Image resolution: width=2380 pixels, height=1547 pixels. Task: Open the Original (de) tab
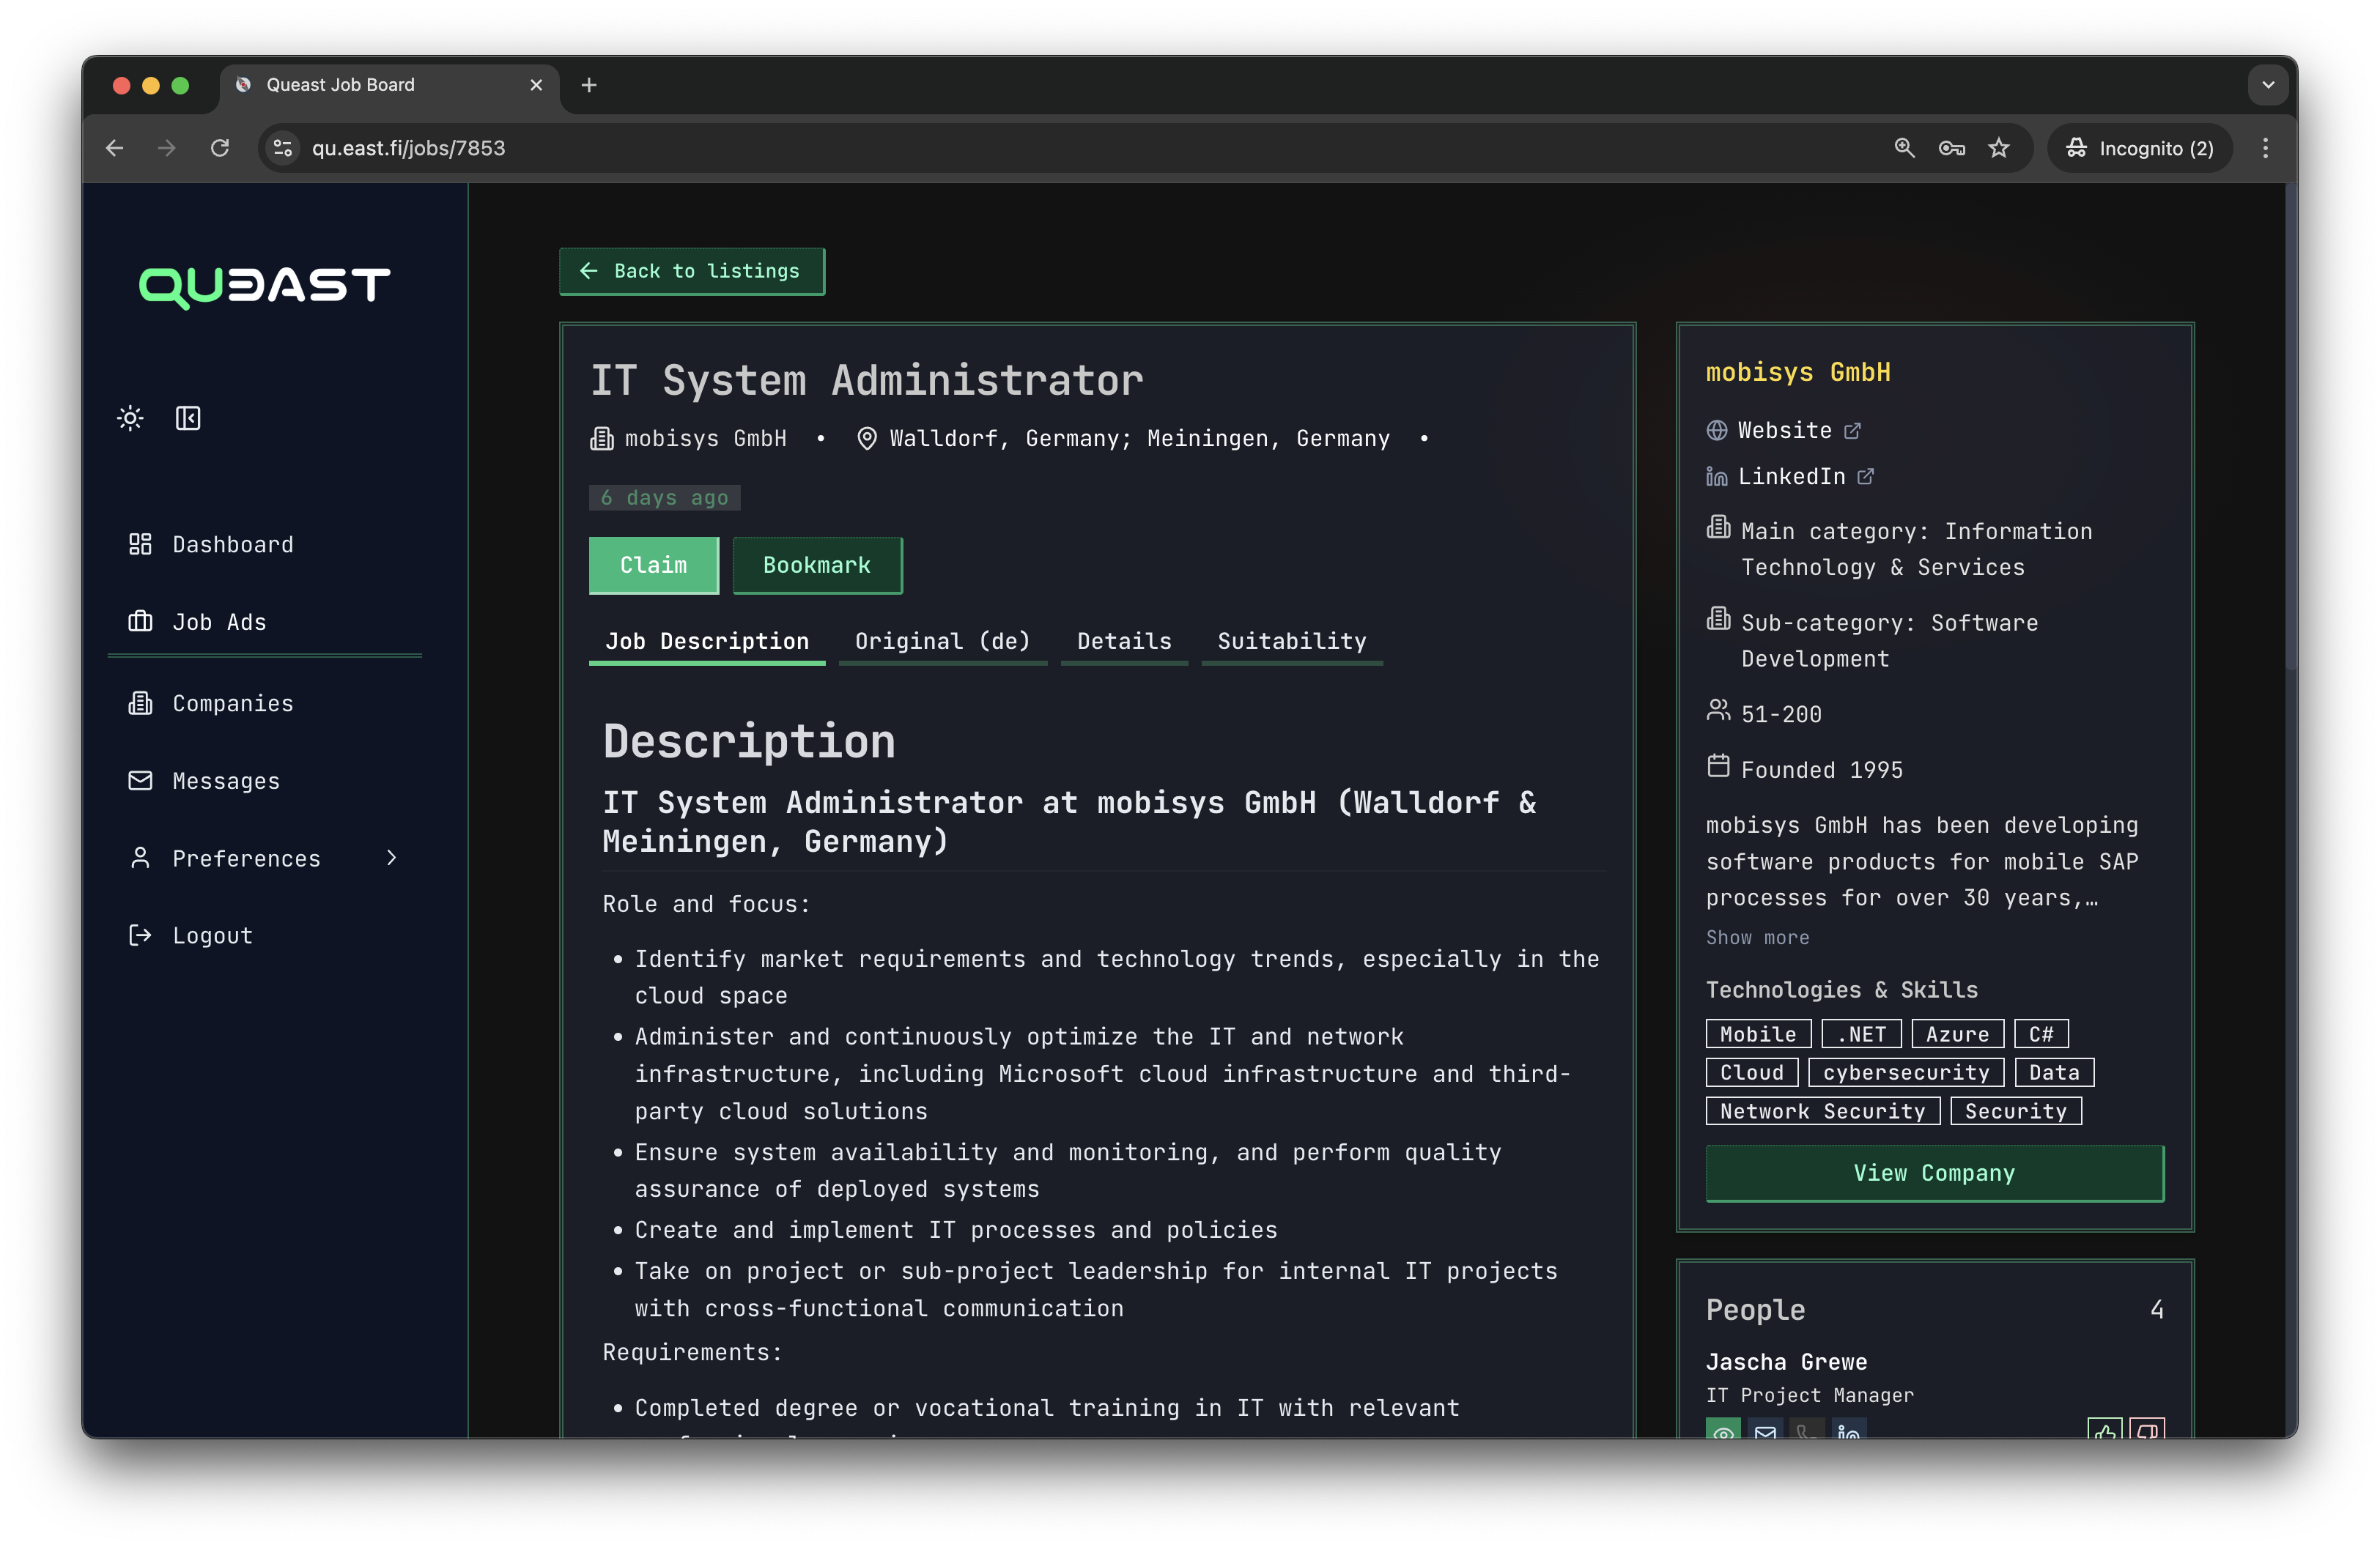pyautogui.click(x=942, y=642)
